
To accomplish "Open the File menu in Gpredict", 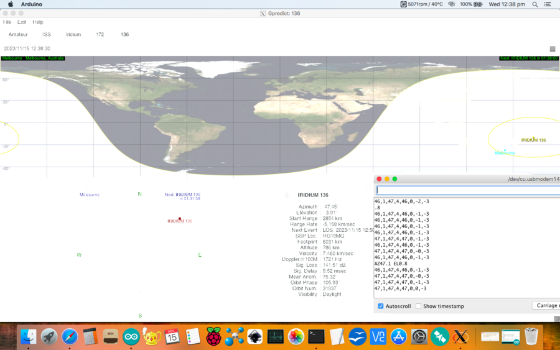I will [x=7, y=22].
